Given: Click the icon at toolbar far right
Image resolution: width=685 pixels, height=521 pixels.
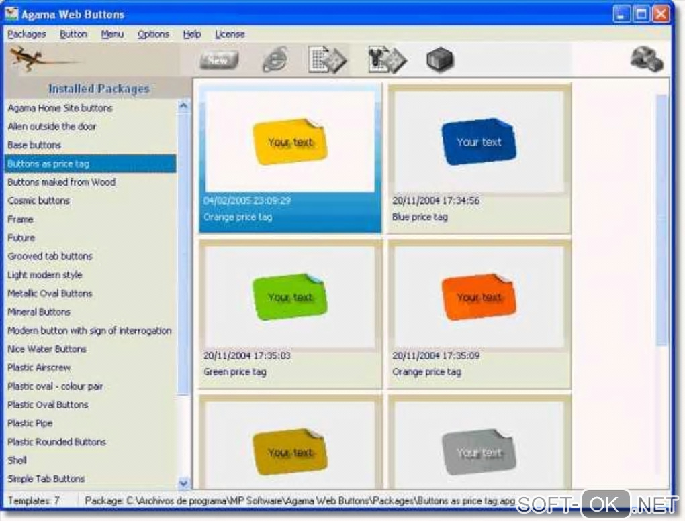Looking at the screenshot, I should click(x=647, y=59).
